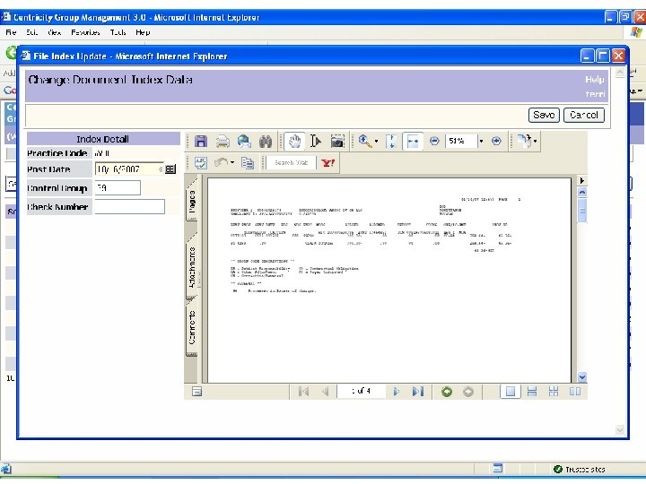646x484 pixels.
Task: Click the Email document icon
Action: pos(244,142)
